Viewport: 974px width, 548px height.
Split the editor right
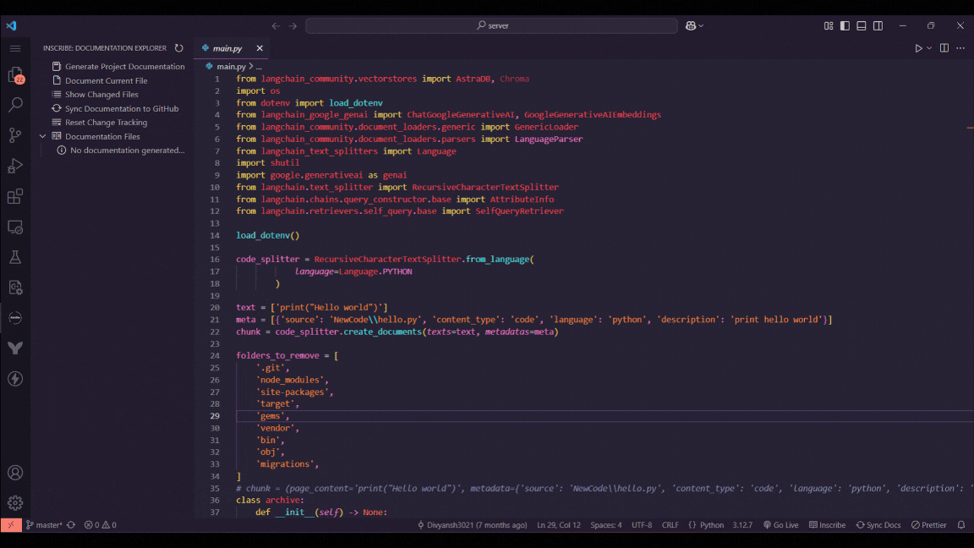(x=944, y=48)
